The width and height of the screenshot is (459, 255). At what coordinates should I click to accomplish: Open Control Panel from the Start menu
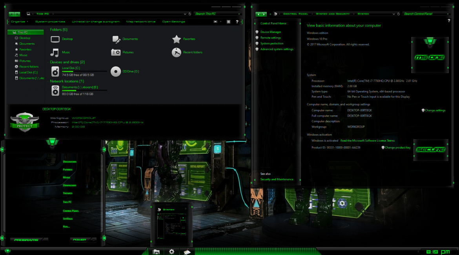click(x=71, y=211)
